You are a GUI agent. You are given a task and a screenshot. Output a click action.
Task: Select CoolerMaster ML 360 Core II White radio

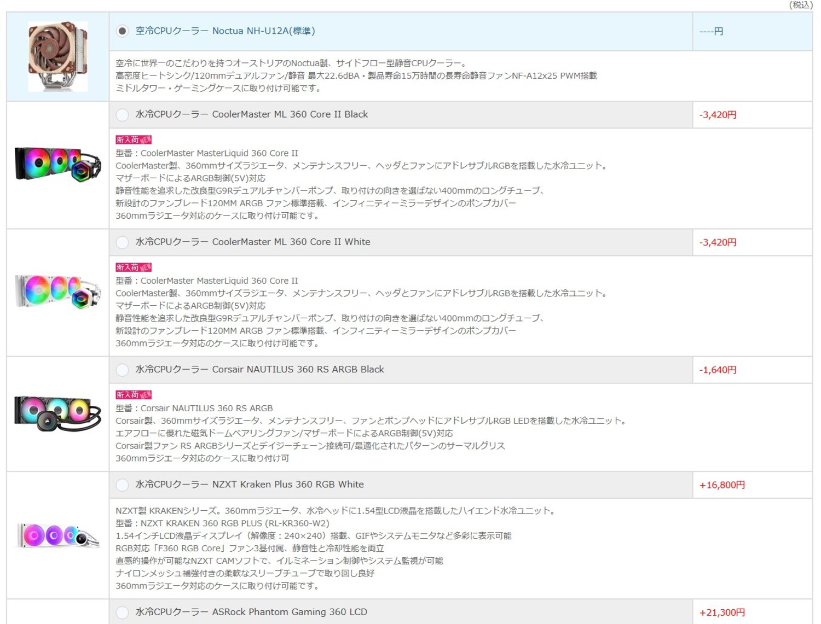pos(122,242)
